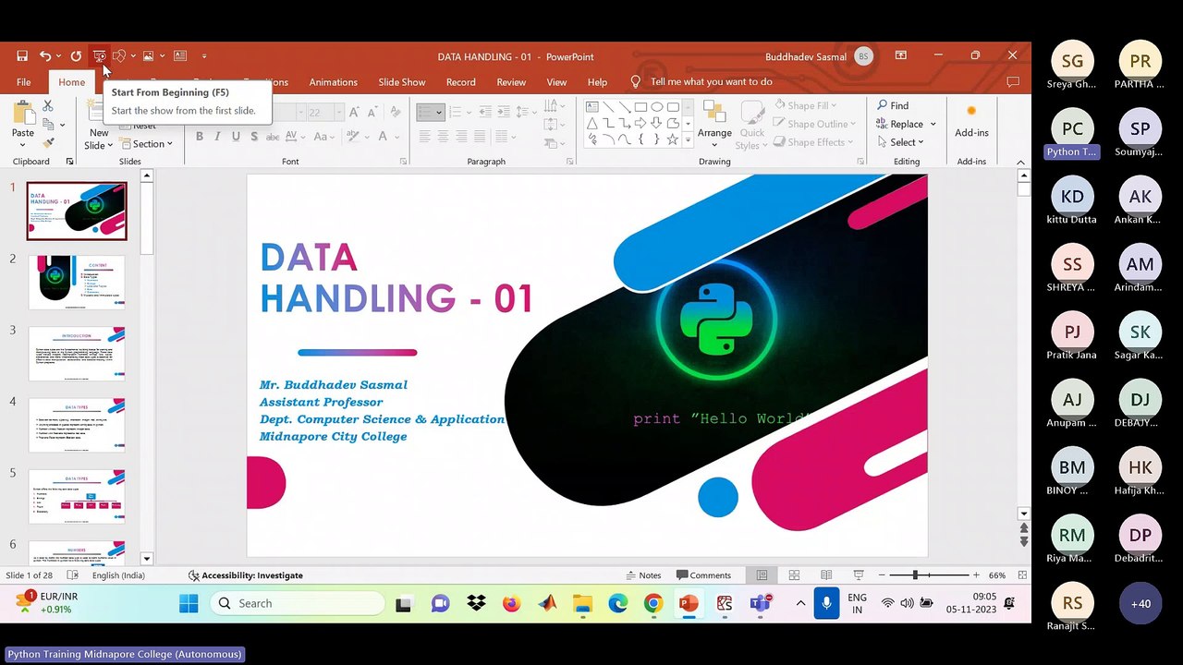This screenshot has width=1183, height=665.
Task: Insert an oval shape from gallery
Action: coord(657,107)
